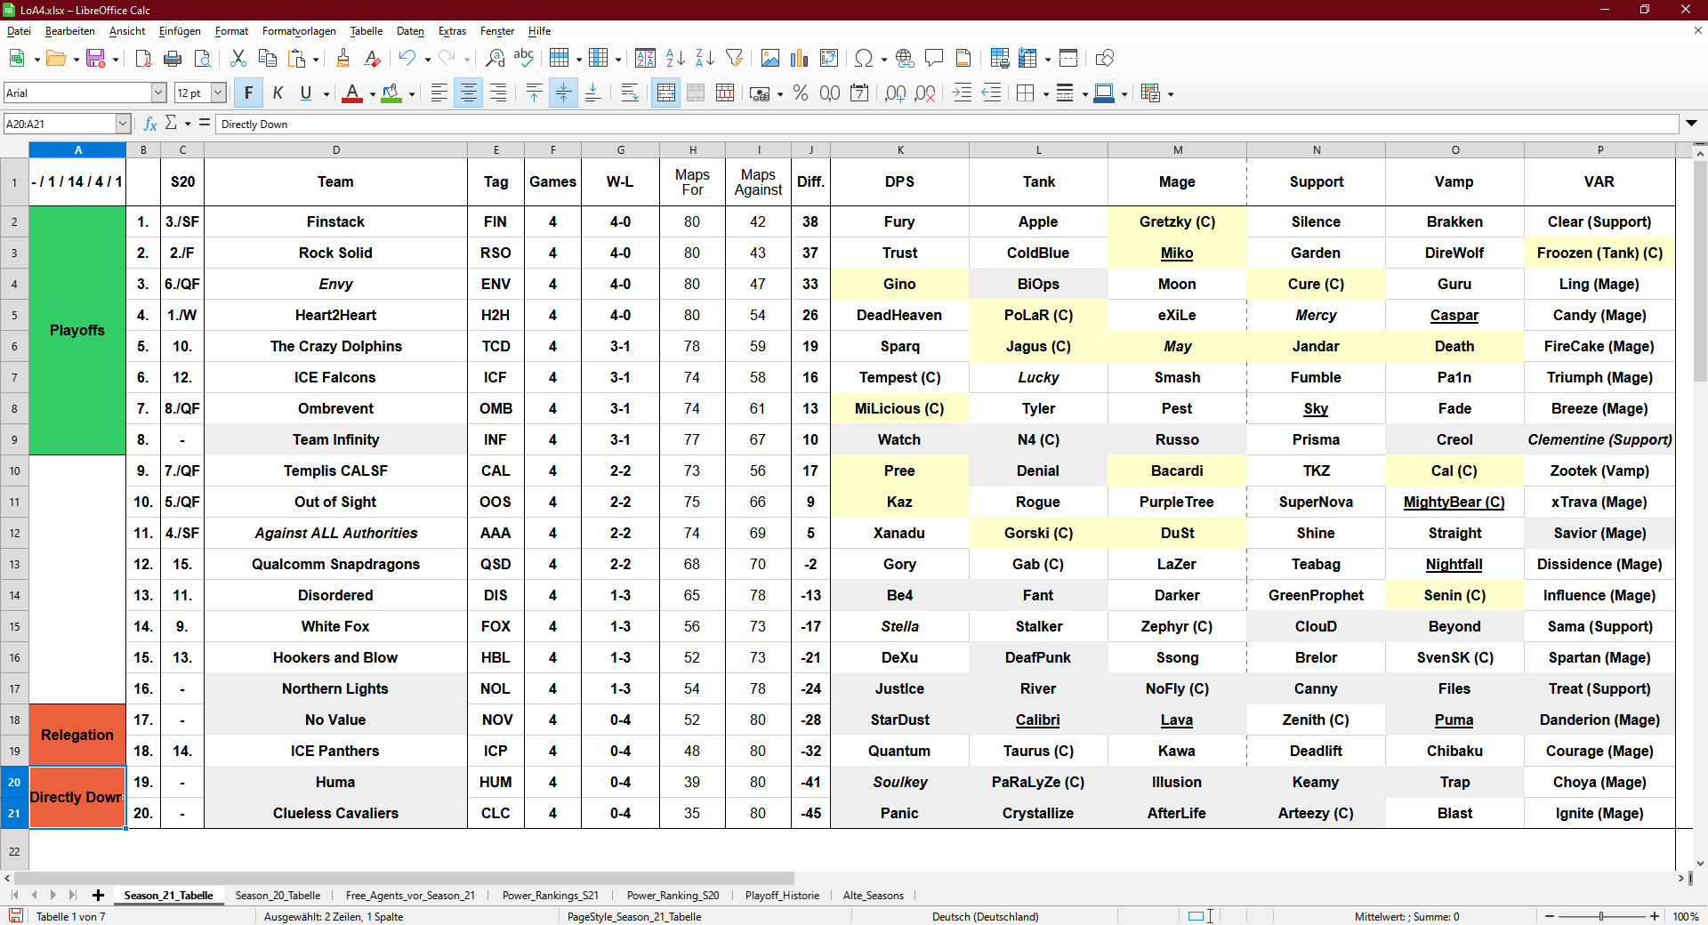Viewport: 1708px width, 925px height.
Task: Open the borders dropdown arrow
Action: pyautogui.click(x=1045, y=93)
